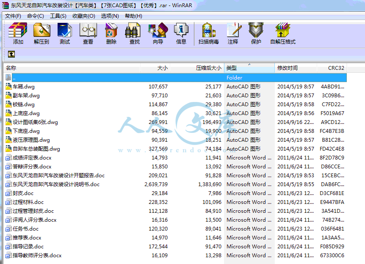
Task: Open the 选项(N) menu
Action: tap(110, 16)
